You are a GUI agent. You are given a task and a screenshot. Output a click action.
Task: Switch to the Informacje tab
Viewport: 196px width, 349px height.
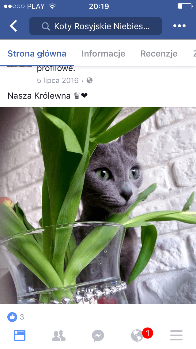click(103, 54)
